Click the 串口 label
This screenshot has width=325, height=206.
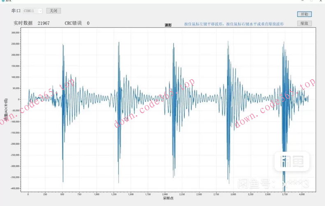16,11
